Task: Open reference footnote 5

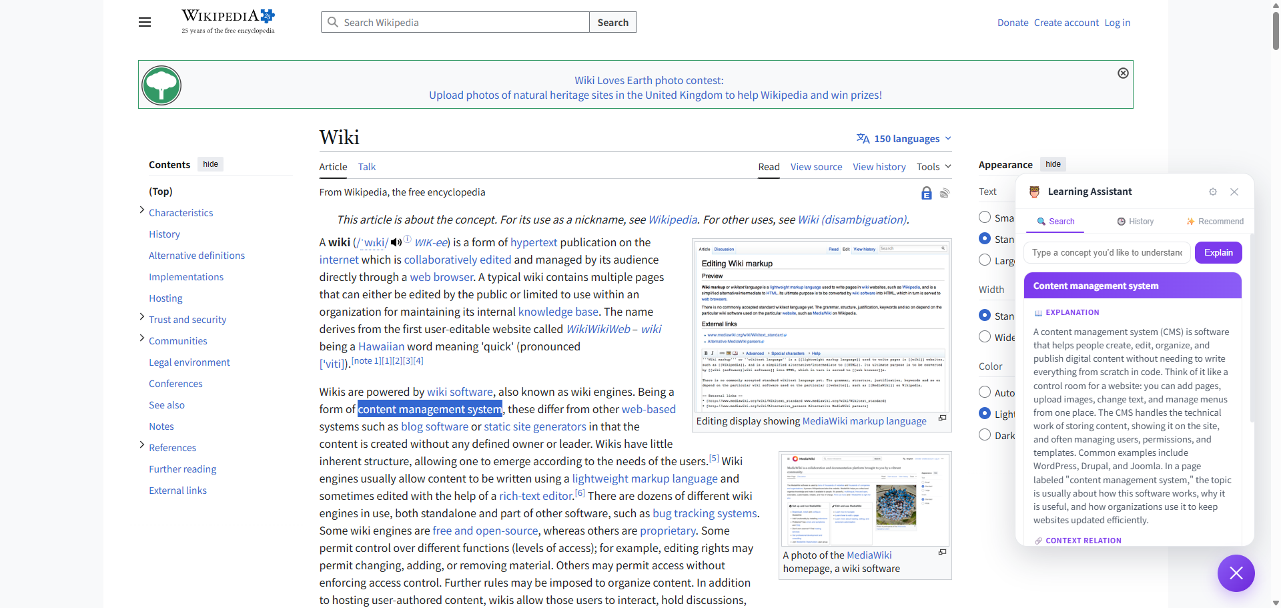Action: tap(713, 458)
